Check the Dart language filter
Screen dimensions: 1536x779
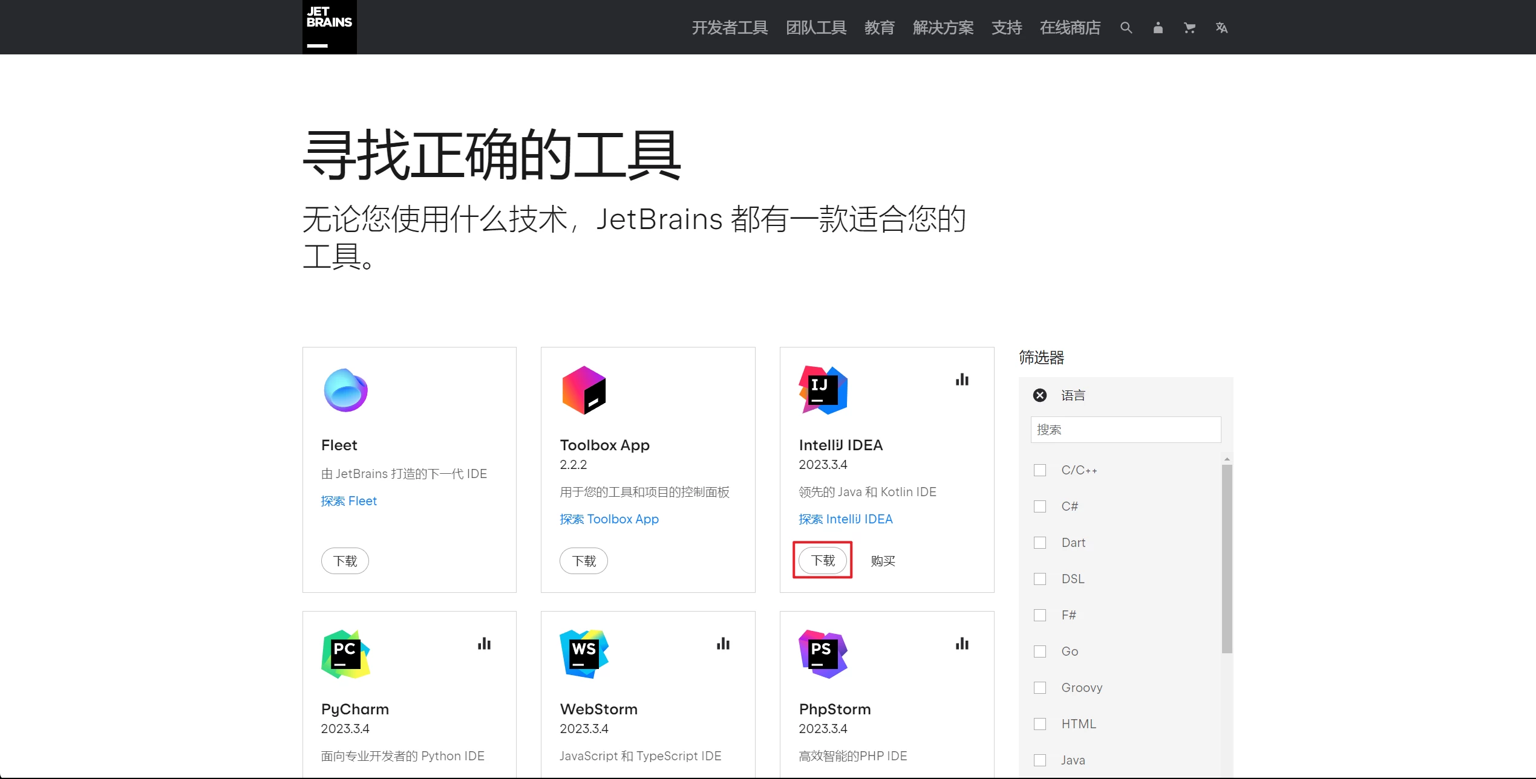(x=1040, y=543)
